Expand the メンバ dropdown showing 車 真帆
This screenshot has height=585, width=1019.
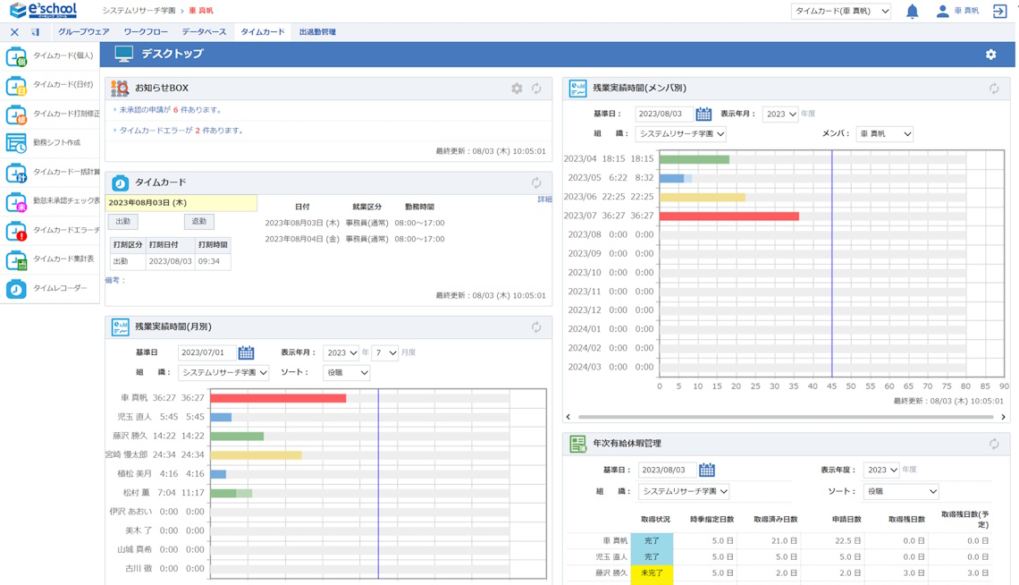pos(884,134)
